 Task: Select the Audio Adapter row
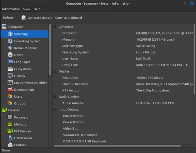[123, 103]
